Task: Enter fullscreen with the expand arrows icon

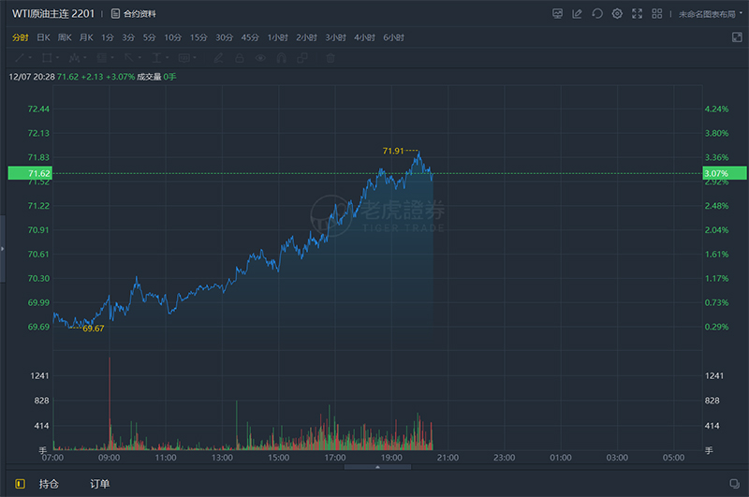Action: coord(638,14)
